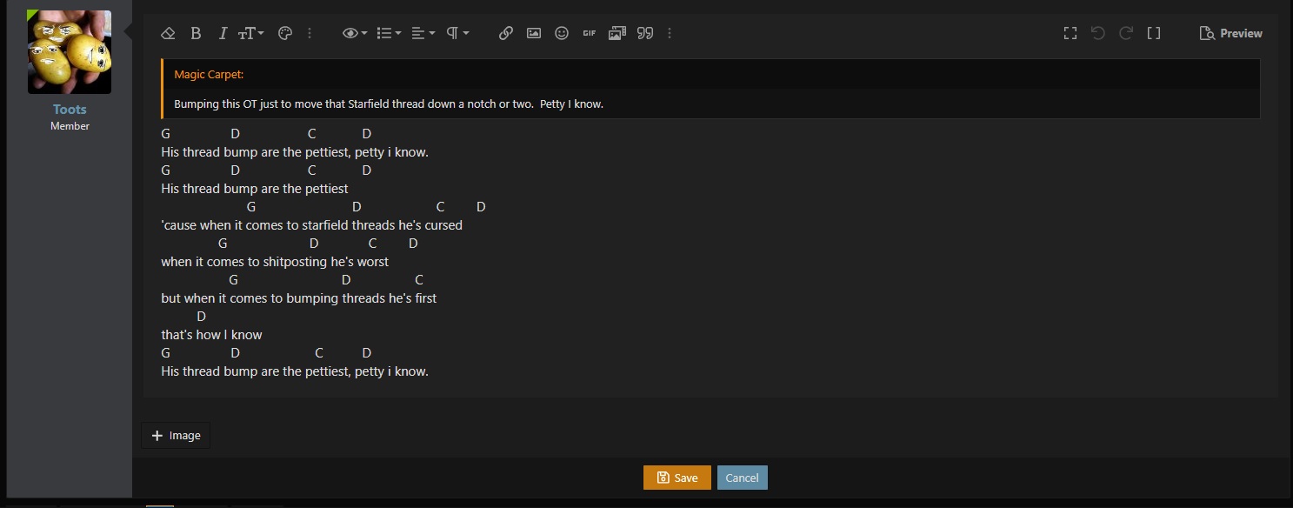The height and width of the screenshot is (508, 1293).
Task: Expand the eye spoiler options dropdown
Action: coord(355,33)
